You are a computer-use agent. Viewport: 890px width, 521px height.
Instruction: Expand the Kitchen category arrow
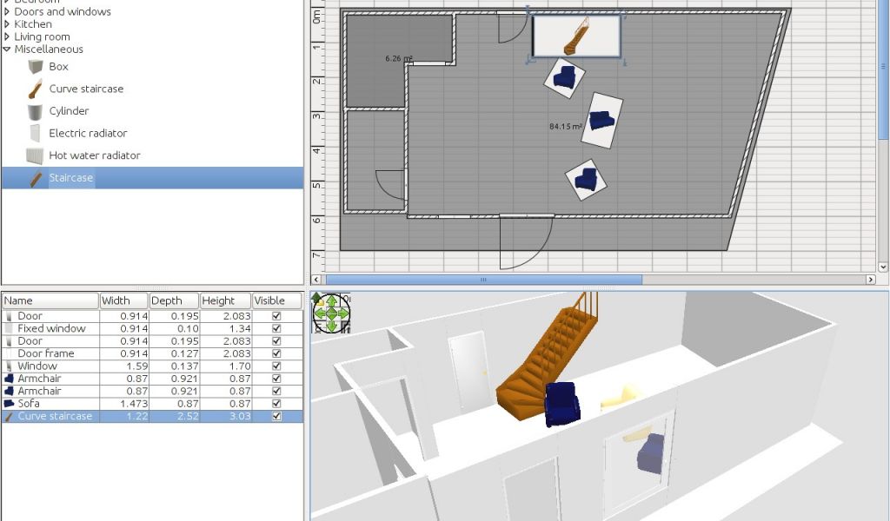coord(7,24)
